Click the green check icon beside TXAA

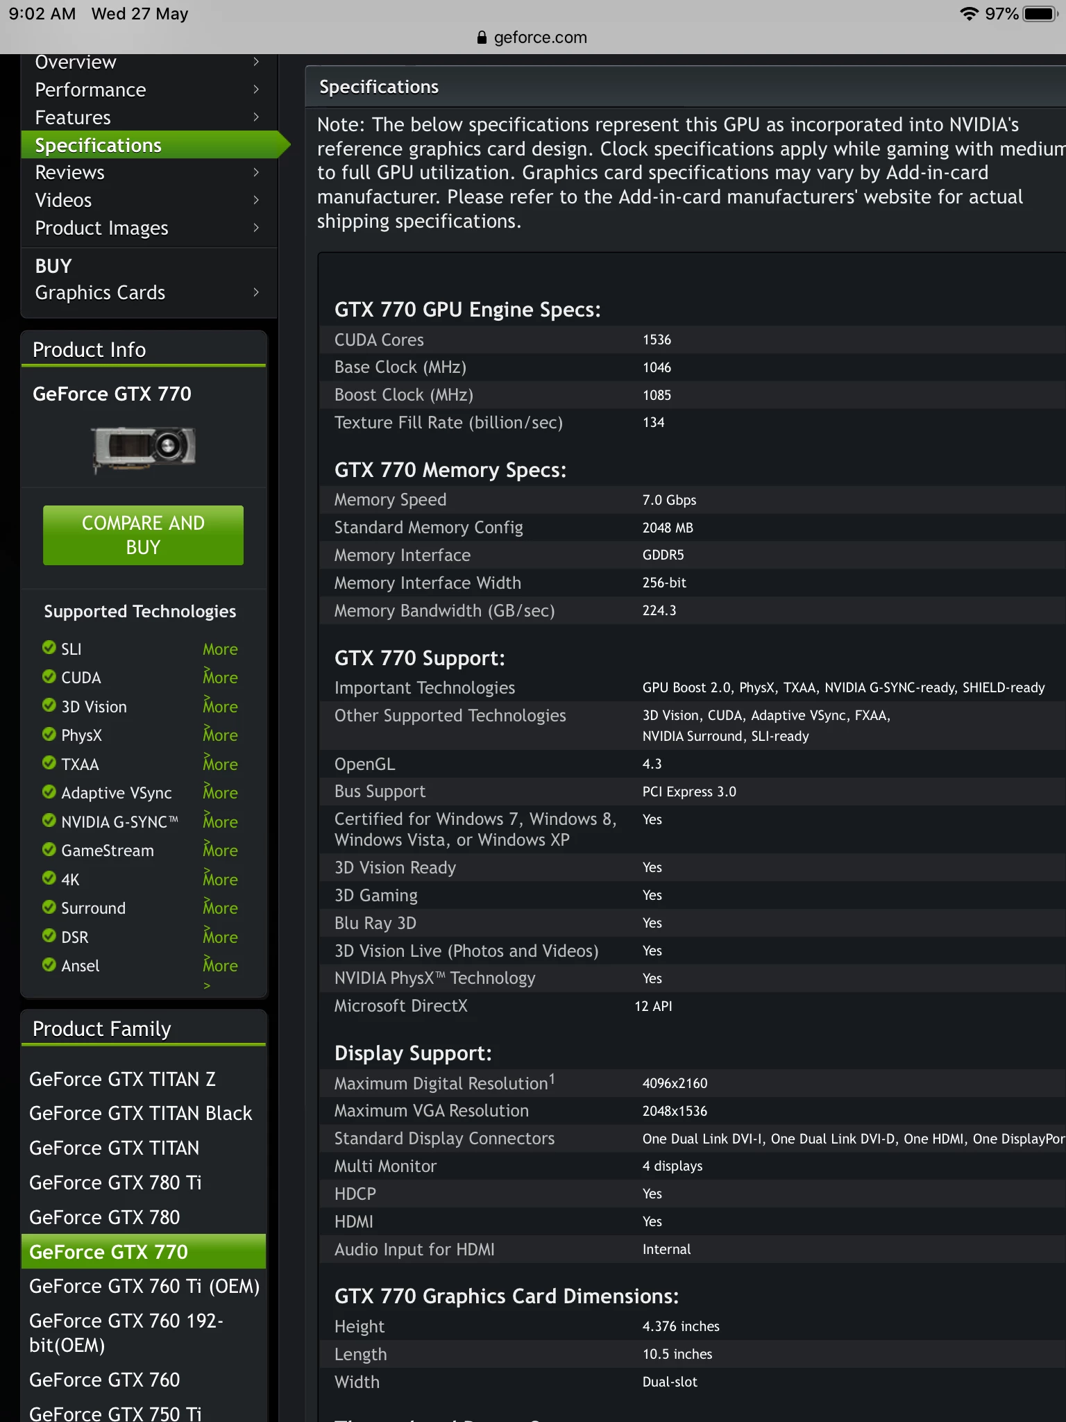click(49, 762)
